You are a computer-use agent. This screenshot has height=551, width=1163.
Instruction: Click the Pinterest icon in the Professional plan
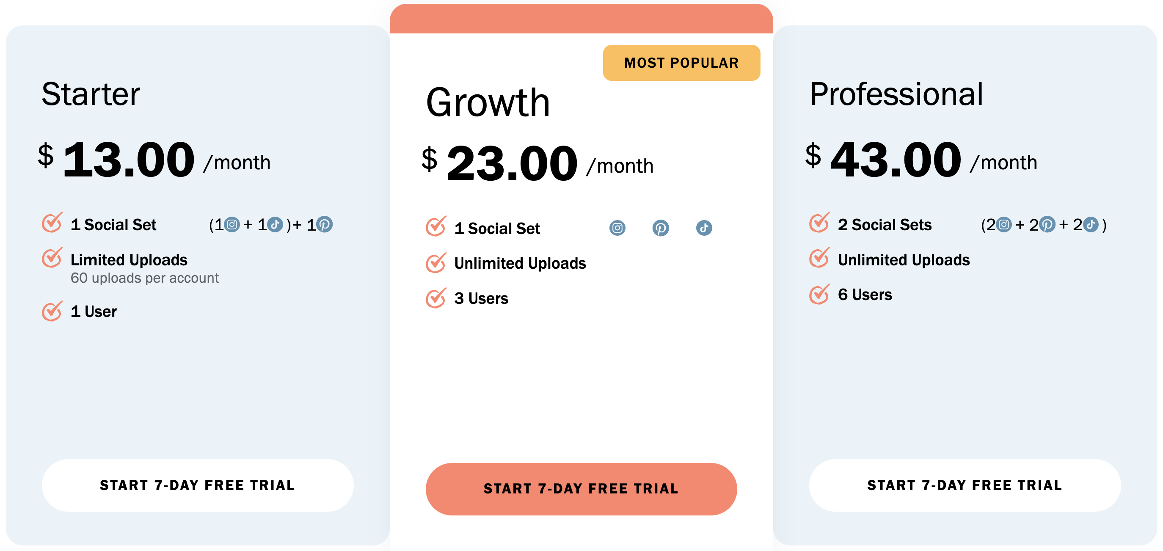1047,224
